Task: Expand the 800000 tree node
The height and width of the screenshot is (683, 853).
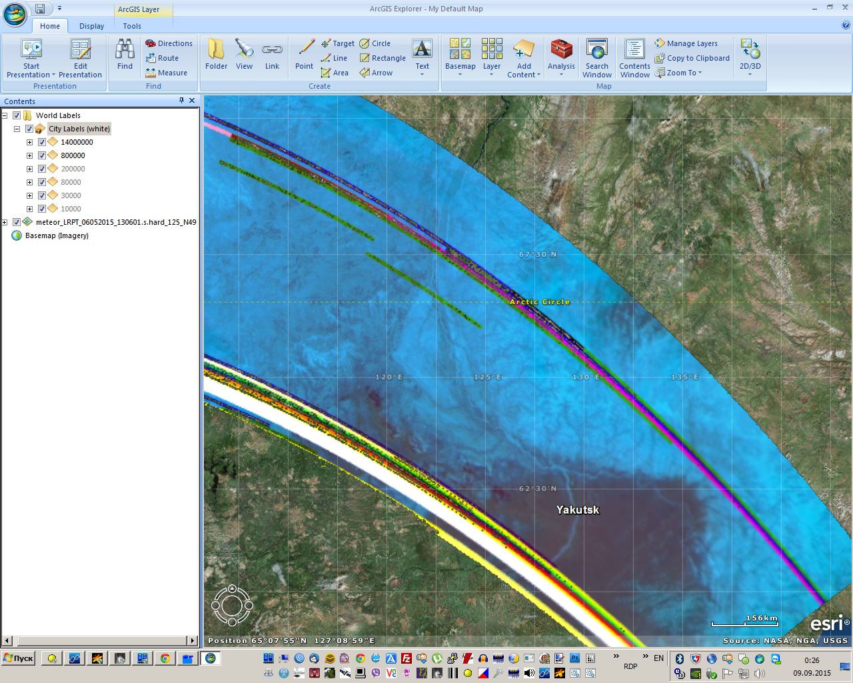Action: pos(29,155)
